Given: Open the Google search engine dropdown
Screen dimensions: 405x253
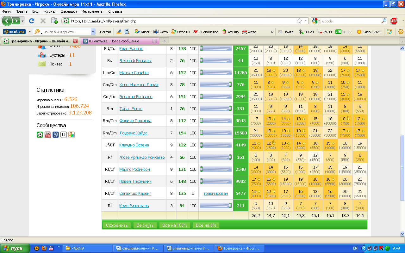Looking at the screenshot, I should click(316, 21).
